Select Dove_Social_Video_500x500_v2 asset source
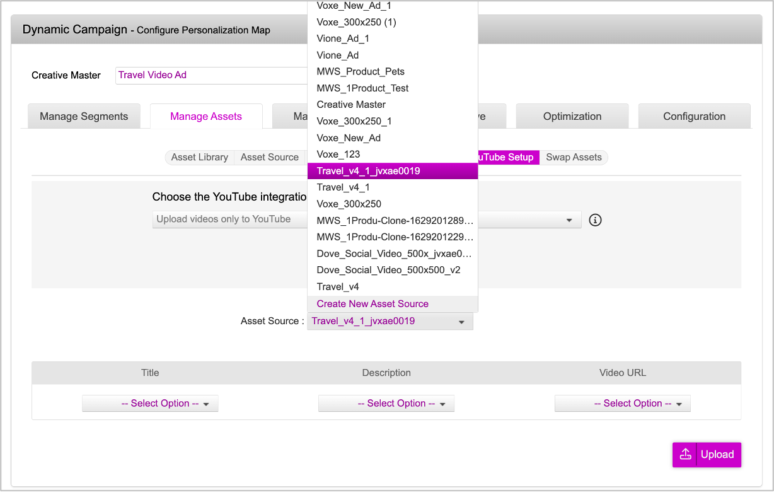Screen dimensions: 774x492 (388, 270)
